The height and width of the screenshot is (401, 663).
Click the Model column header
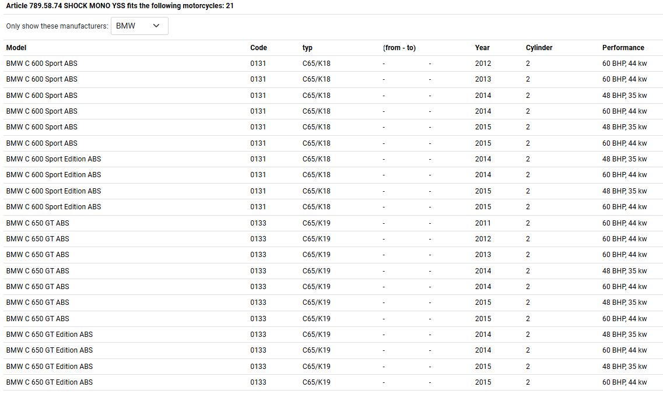(x=16, y=48)
